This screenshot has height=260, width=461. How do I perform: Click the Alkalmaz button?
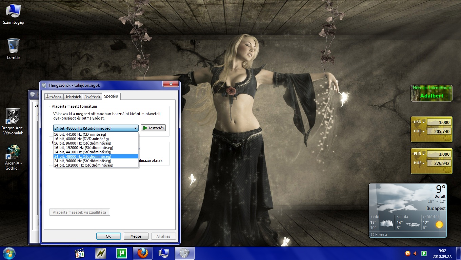[x=164, y=236]
